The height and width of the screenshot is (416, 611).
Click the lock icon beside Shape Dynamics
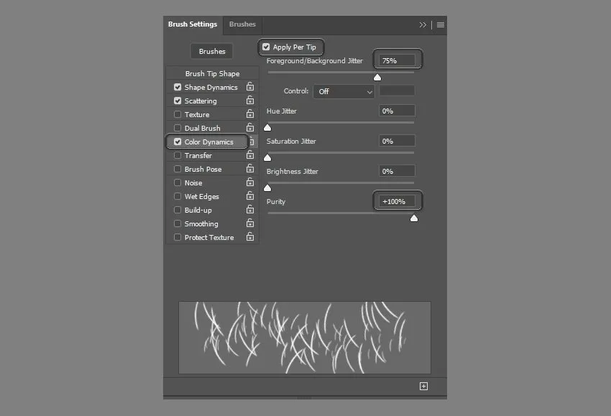pos(250,87)
